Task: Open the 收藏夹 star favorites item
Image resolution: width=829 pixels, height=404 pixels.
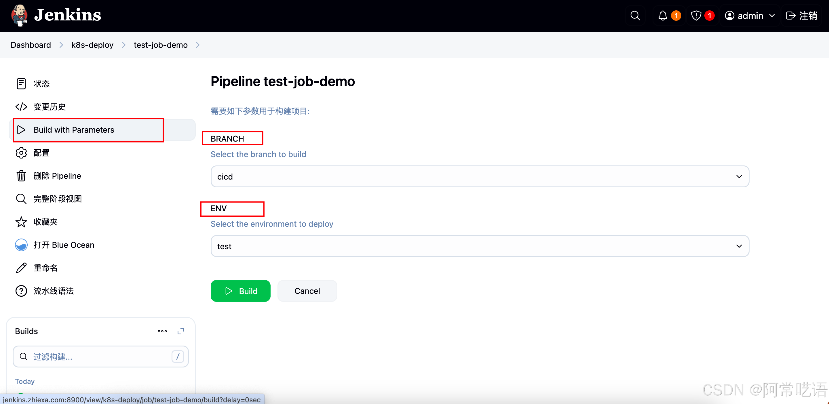Action: (x=45, y=222)
